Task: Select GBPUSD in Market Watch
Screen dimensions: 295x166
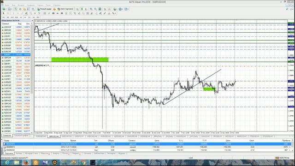Action: coord(16,30)
